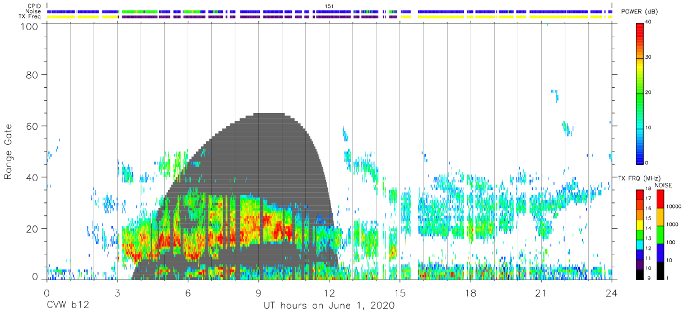Image resolution: width=688 pixels, height=317 pixels.
Task: Click the '12' tick on UT hours axis
Action: click(329, 293)
